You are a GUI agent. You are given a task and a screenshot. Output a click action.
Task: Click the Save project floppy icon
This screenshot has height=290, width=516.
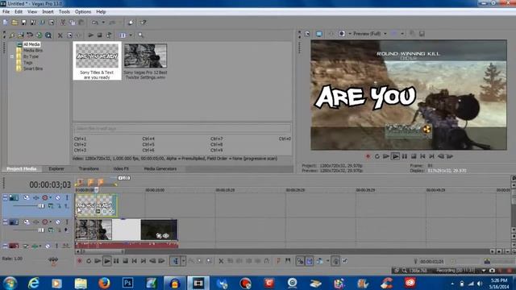(x=23, y=23)
